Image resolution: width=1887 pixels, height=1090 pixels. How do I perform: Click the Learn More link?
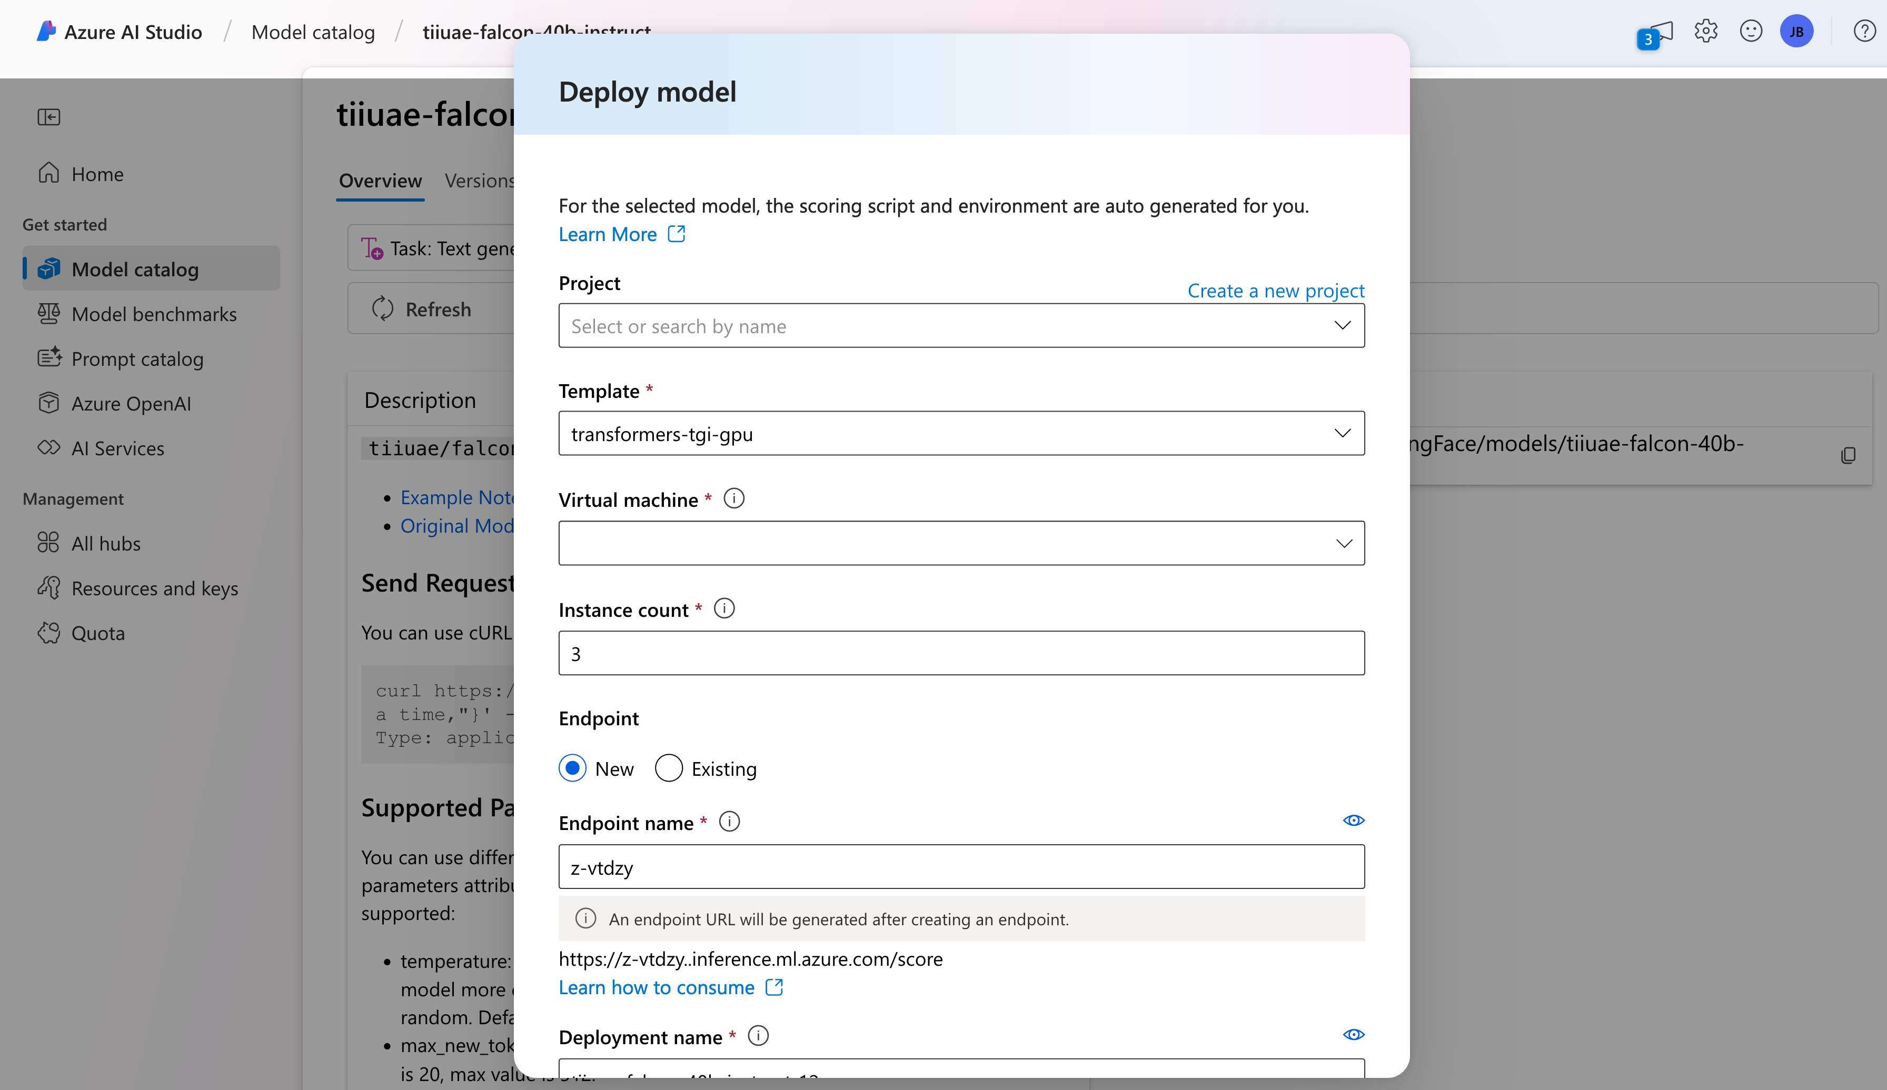pyautogui.click(x=607, y=234)
